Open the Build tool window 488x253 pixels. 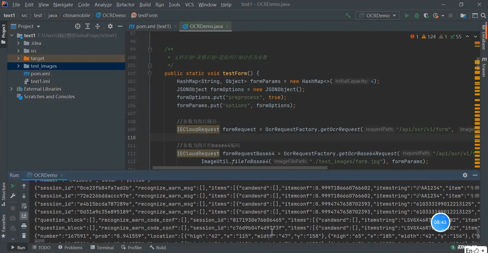click(x=158, y=247)
